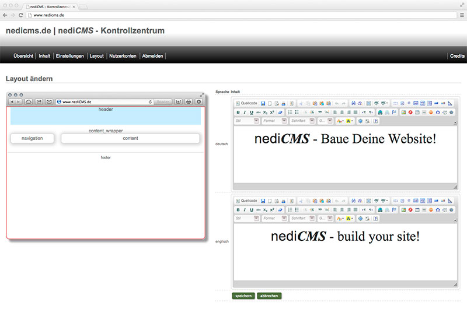The height and width of the screenshot is (309, 467).
Task: Open the Stil dropdown in deutsch editor
Action: [x=247, y=121]
